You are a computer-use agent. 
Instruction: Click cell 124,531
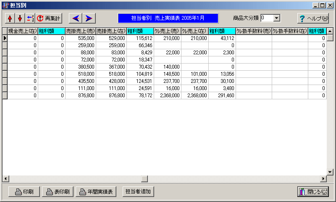(x=140, y=81)
